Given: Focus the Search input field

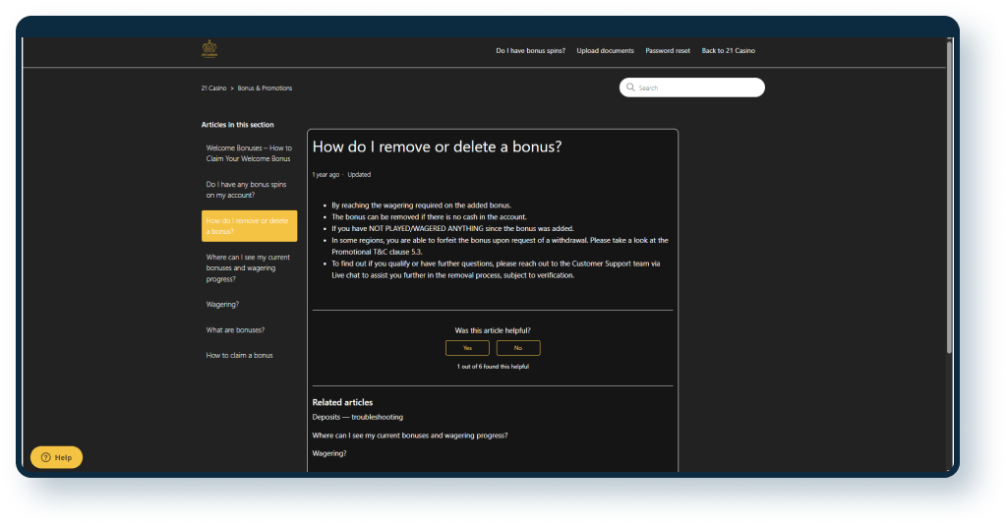Looking at the screenshot, I should pyautogui.click(x=692, y=87).
